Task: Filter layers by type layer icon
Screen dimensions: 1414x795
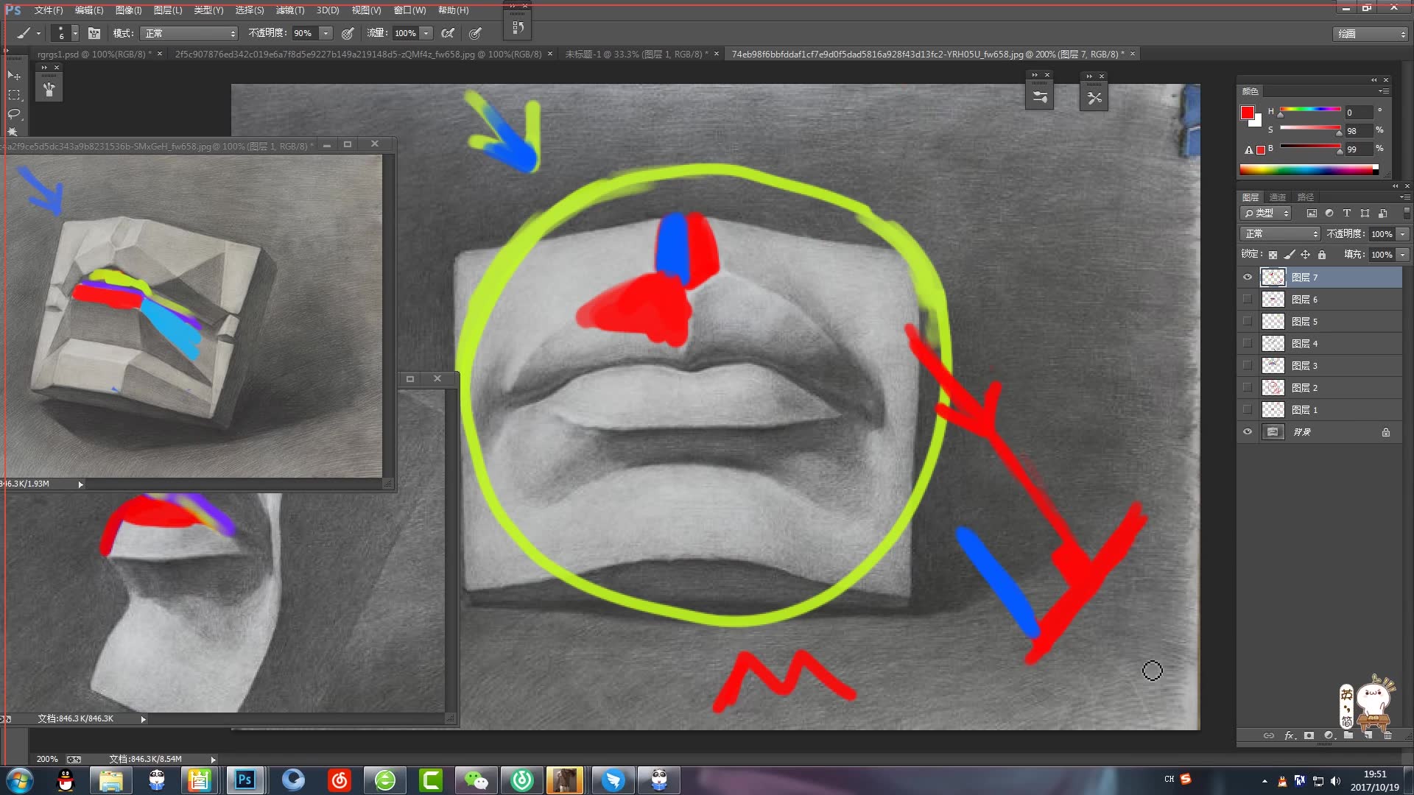Action: coord(1347,213)
